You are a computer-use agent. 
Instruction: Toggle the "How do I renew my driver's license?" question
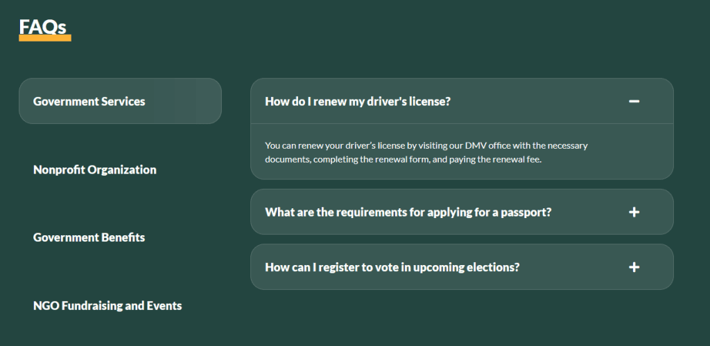(358, 101)
